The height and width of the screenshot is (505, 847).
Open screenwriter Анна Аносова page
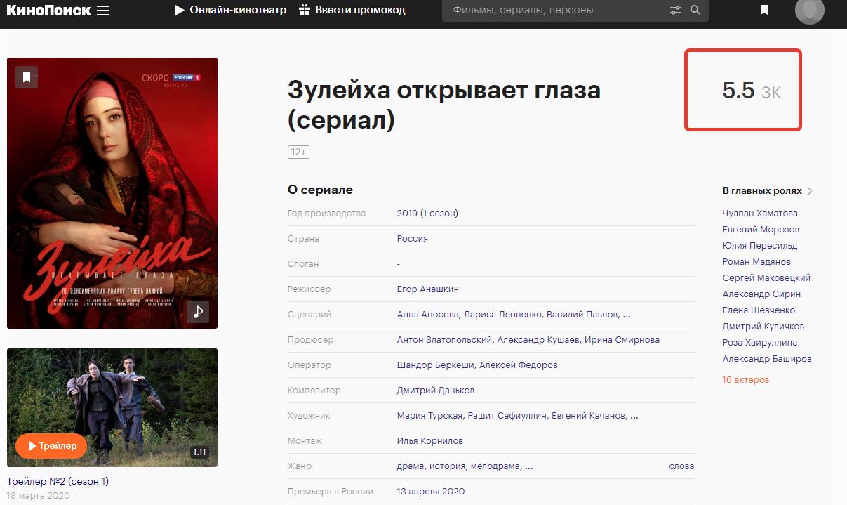click(x=427, y=314)
